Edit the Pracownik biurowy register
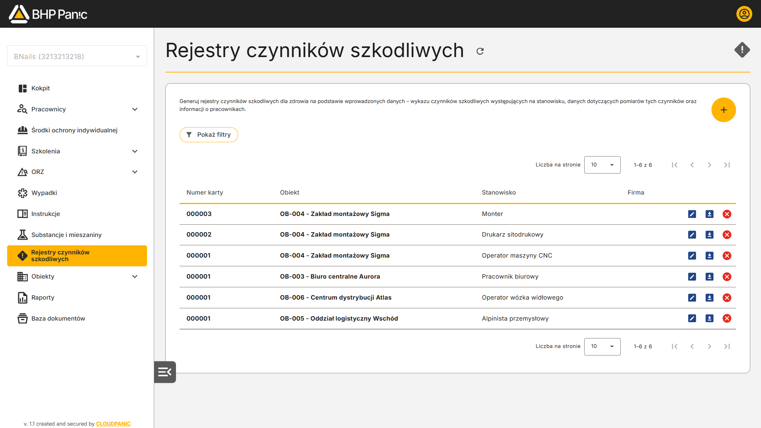This screenshot has height=428, width=761. click(692, 277)
